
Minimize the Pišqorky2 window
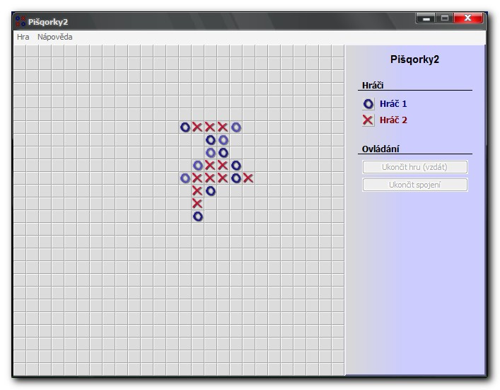426,18
